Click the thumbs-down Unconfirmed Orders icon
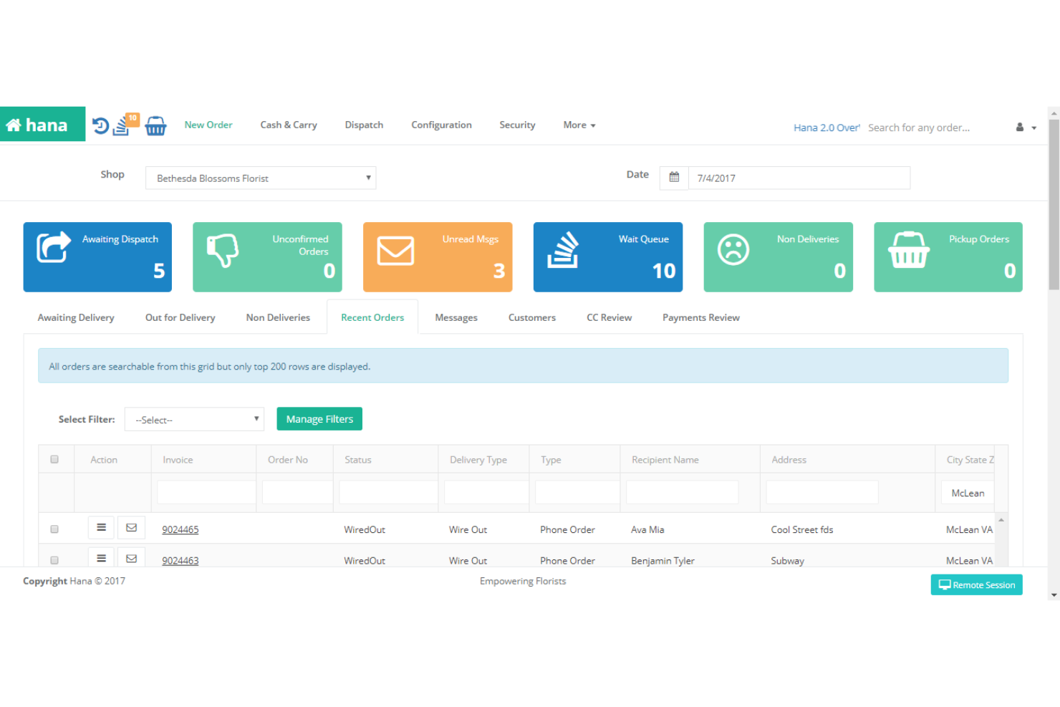The image size is (1060, 707). [x=223, y=250]
